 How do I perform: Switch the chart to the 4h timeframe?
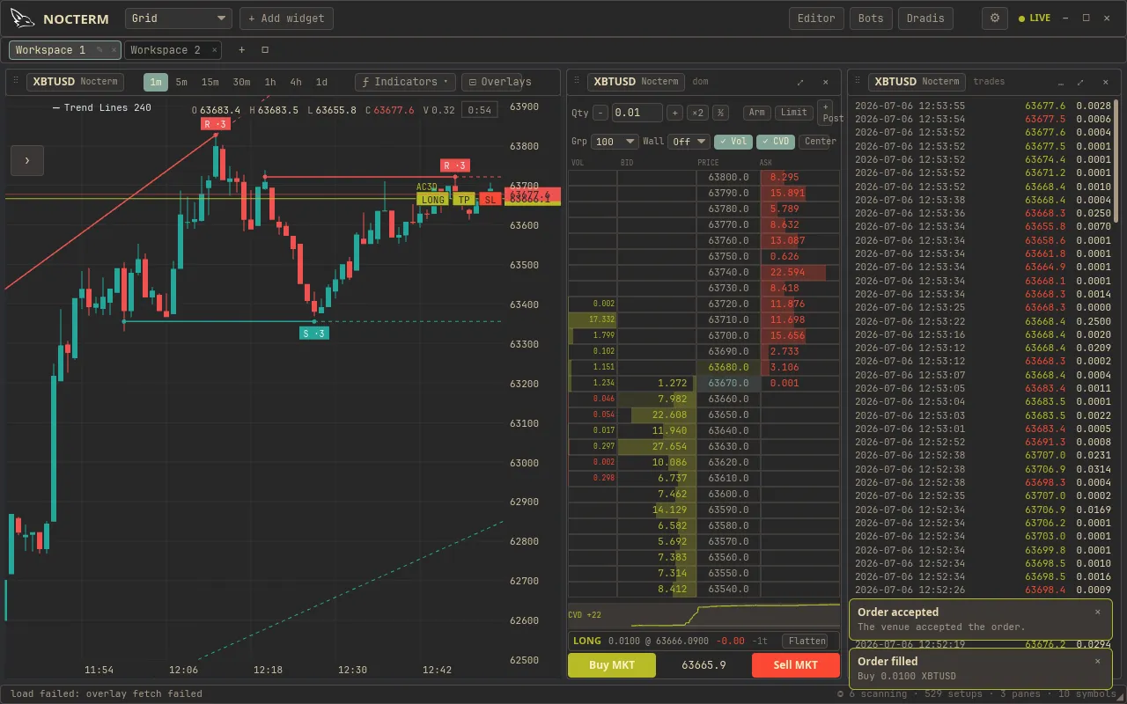tap(296, 82)
